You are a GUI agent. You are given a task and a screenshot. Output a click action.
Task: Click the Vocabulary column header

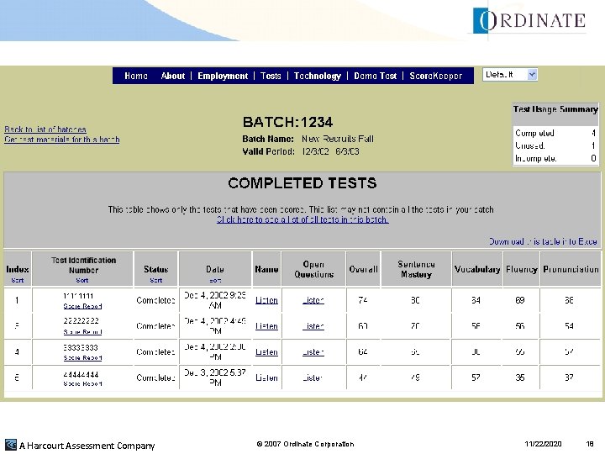coord(477,270)
